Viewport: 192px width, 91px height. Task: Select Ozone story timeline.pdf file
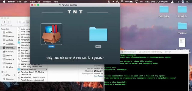coord(32,67)
